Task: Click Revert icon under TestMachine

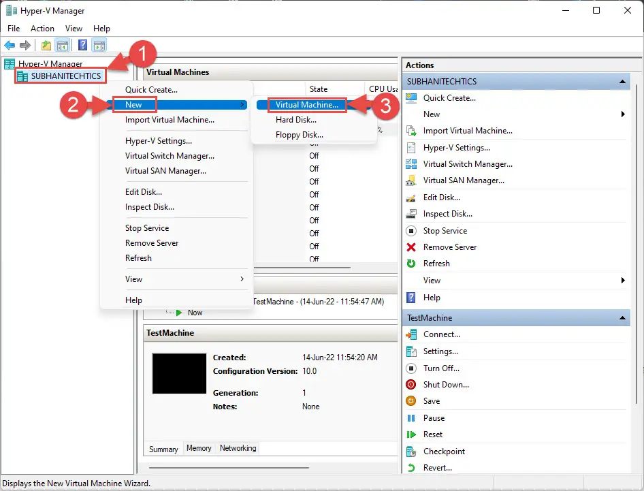Action: click(x=411, y=468)
